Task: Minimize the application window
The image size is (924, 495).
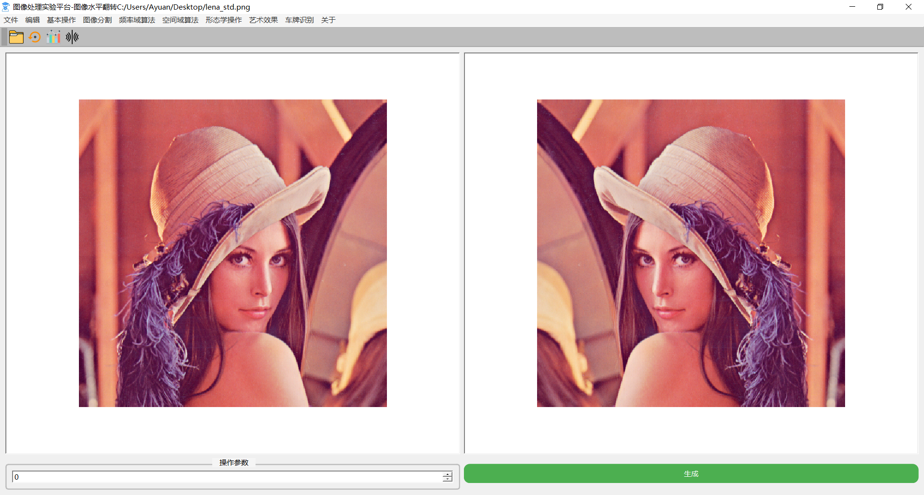Action: (x=852, y=7)
